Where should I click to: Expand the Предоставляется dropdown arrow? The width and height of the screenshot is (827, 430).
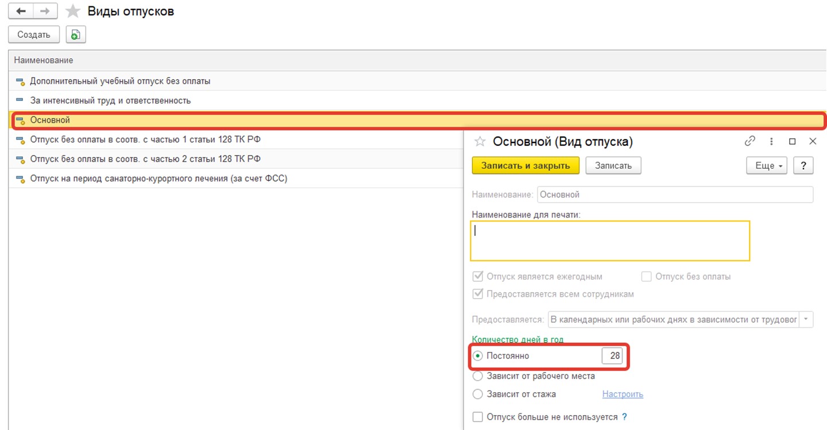tap(806, 320)
